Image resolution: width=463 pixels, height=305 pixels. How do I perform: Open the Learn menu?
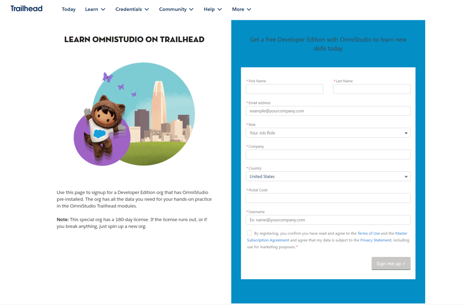coord(95,9)
